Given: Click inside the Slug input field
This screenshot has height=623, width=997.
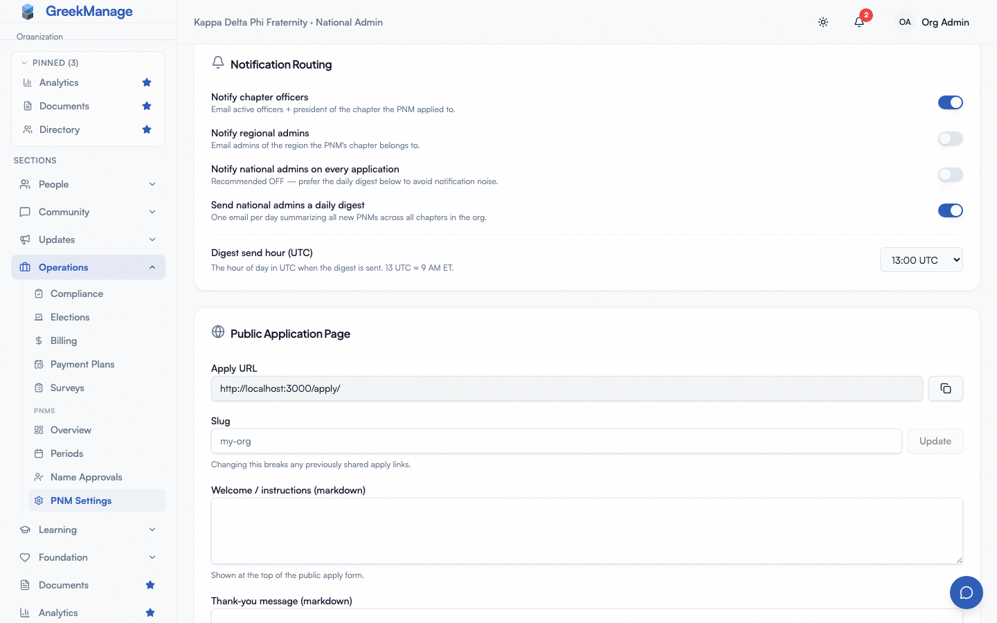Looking at the screenshot, I should pyautogui.click(x=557, y=441).
